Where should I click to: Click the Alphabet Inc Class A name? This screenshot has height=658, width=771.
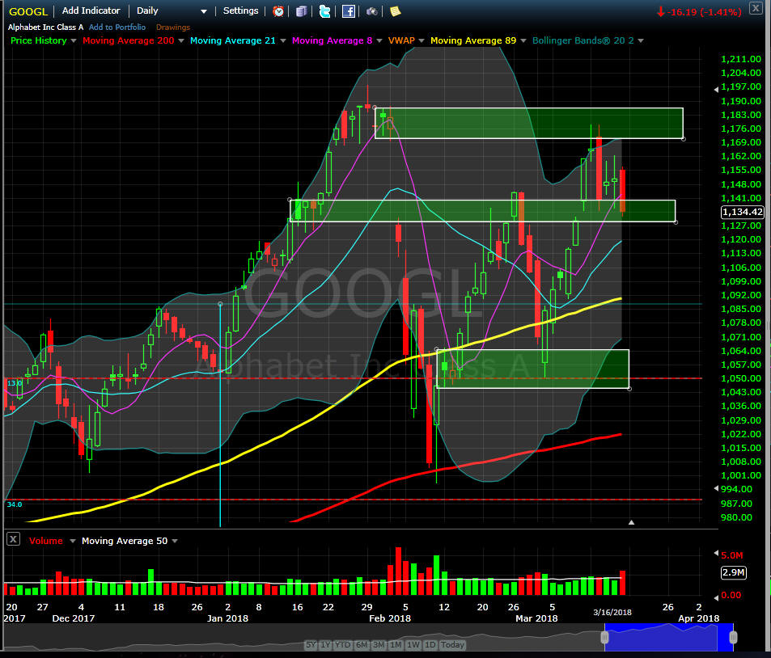point(46,27)
